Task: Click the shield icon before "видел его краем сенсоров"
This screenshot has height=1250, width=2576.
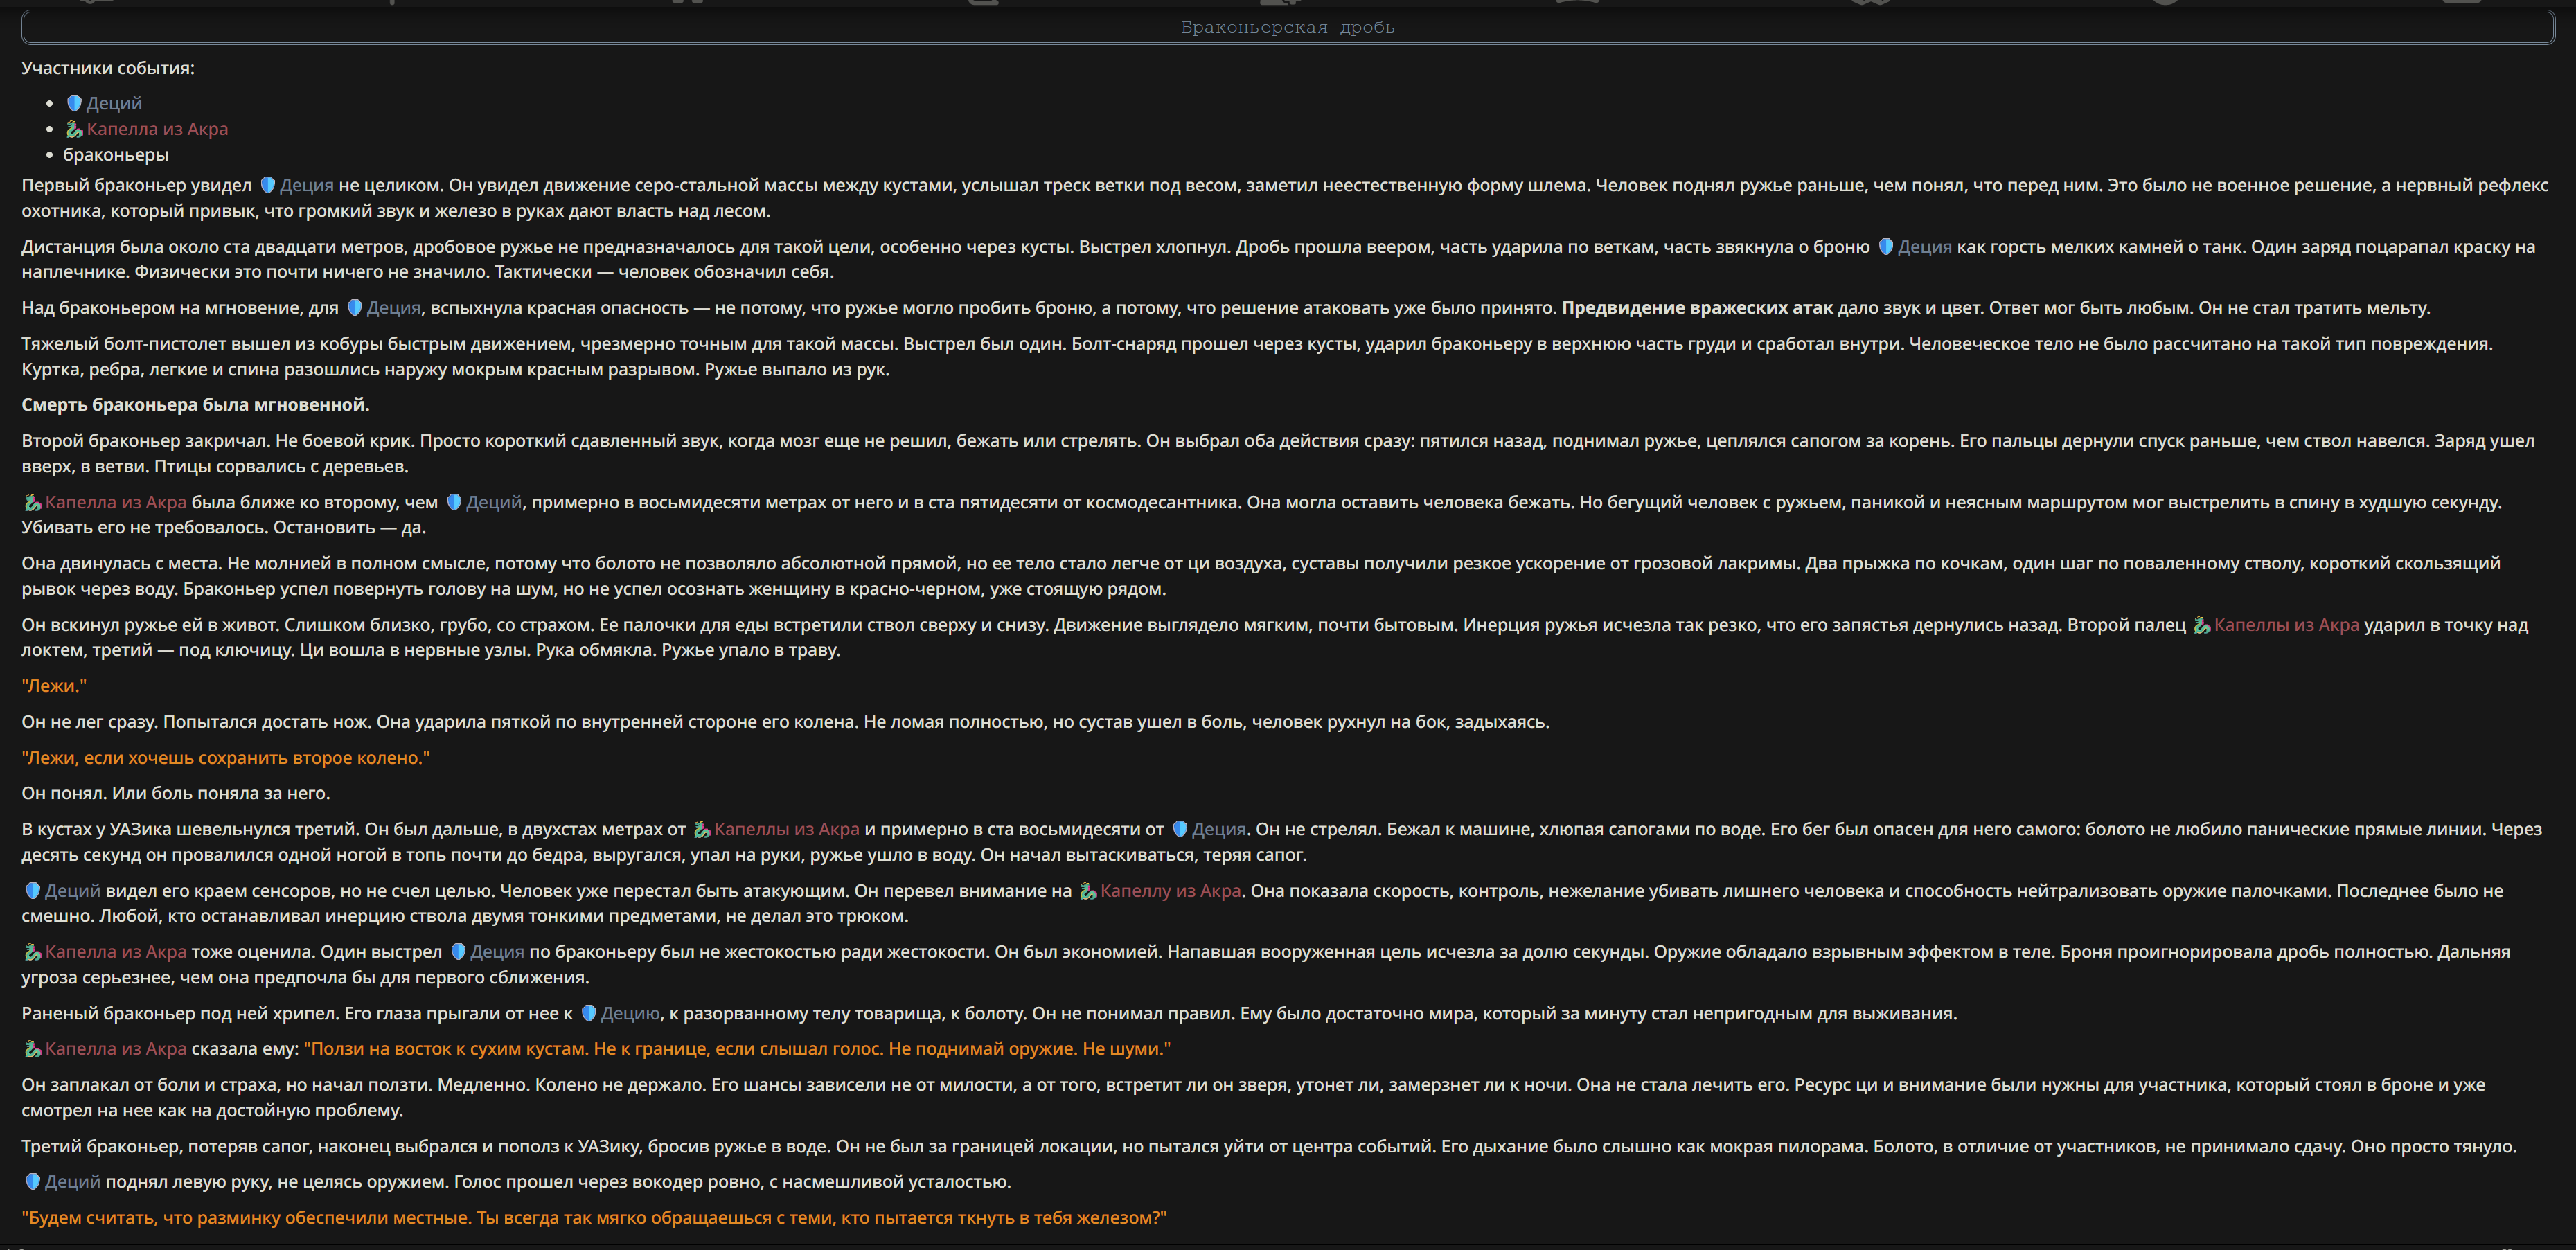Action: [x=32, y=891]
